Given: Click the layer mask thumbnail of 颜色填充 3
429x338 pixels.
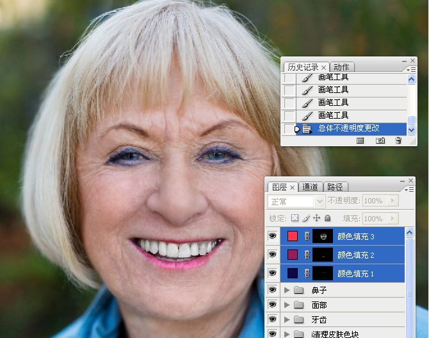Looking at the screenshot, I should point(323,236).
